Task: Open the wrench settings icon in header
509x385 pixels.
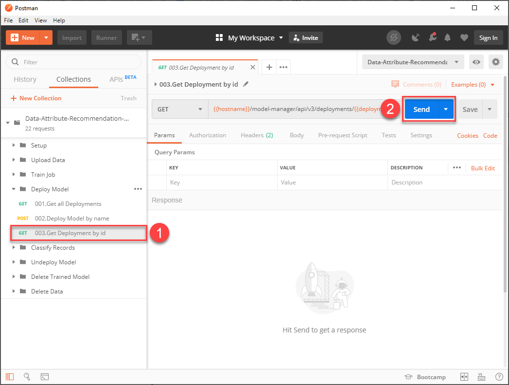Action: click(432, 37)
